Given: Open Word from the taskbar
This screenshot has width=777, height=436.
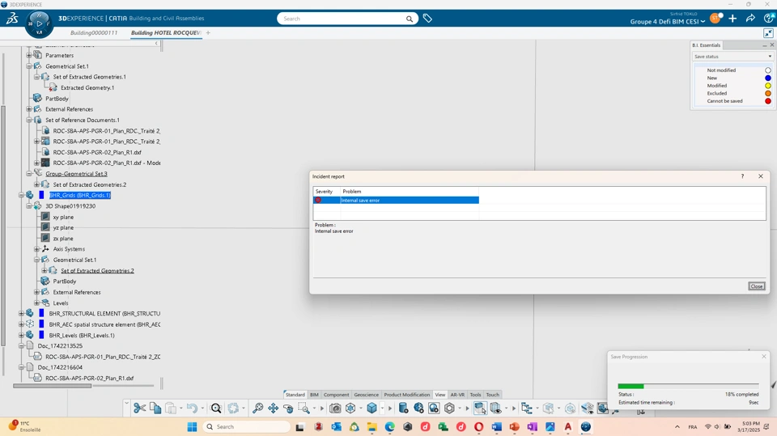Looking at the screenshot, I should (x=496, y=426).
